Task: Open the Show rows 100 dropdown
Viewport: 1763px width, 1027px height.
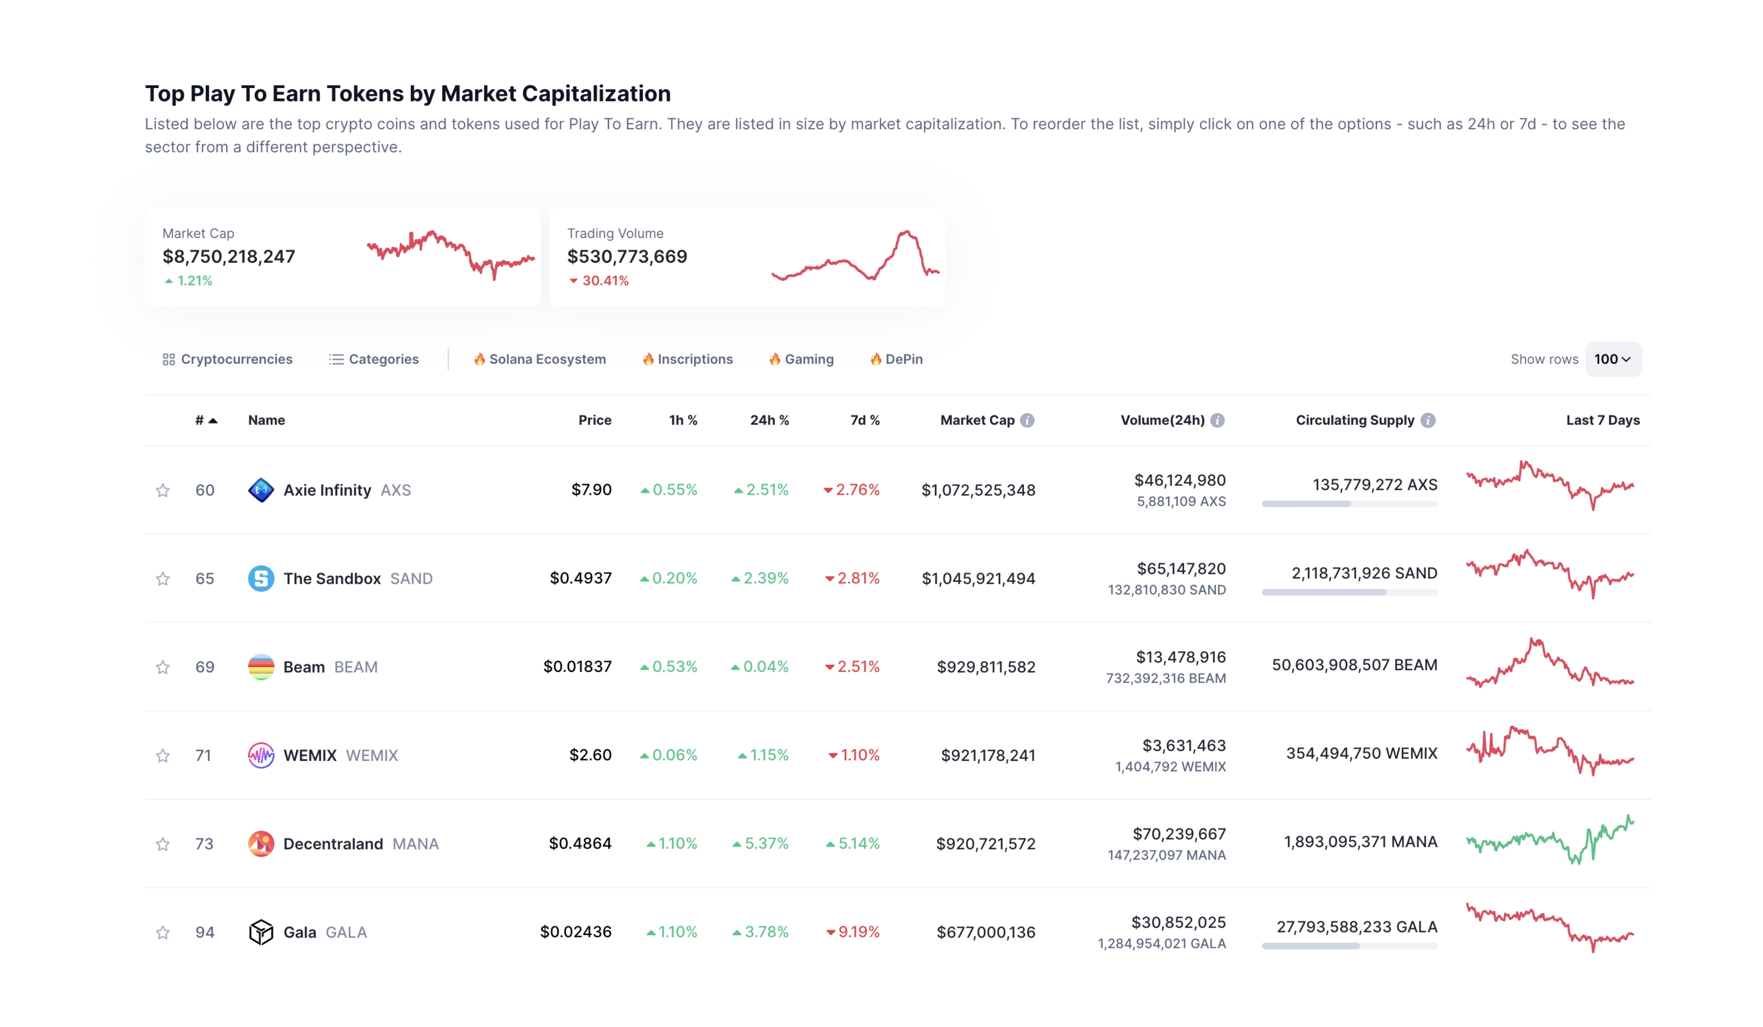Action: (1613, 359)
